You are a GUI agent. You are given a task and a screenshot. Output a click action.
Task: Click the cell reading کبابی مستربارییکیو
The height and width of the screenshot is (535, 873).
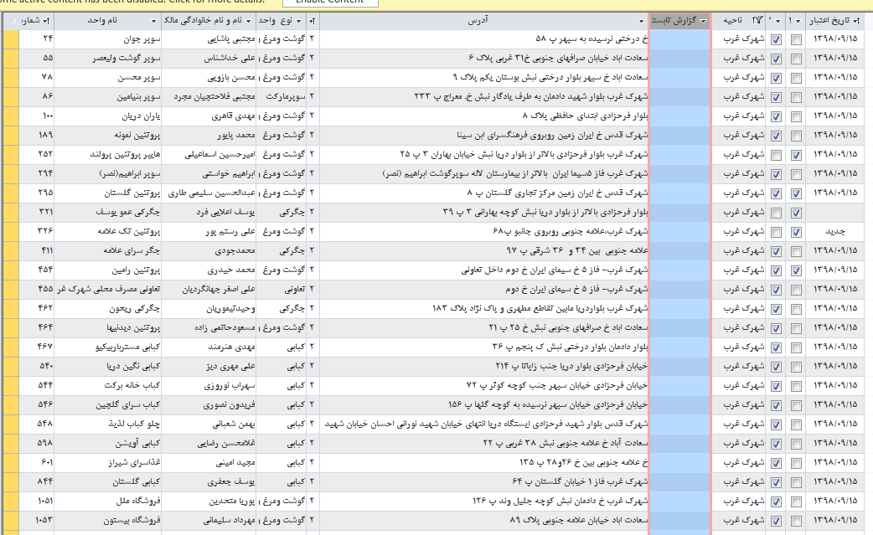108,347
